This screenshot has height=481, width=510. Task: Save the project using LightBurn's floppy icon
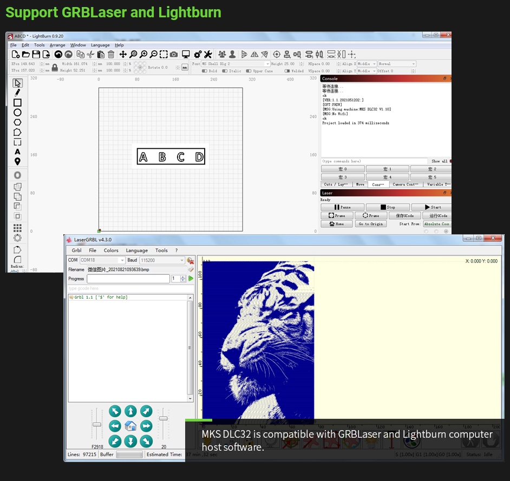(x=36, y=54)
